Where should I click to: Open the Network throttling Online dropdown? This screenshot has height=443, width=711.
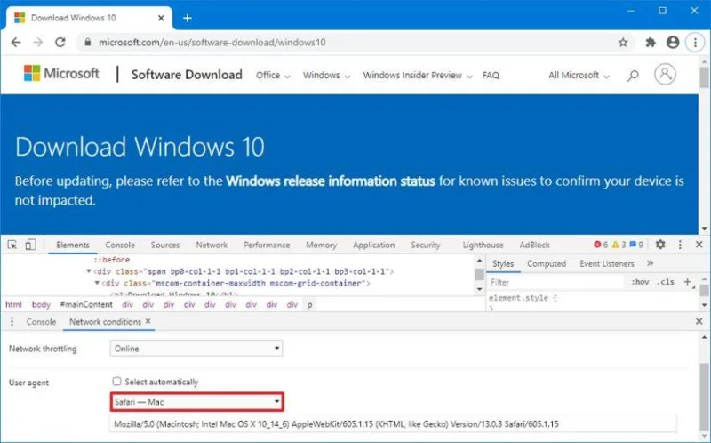[196, 349]
